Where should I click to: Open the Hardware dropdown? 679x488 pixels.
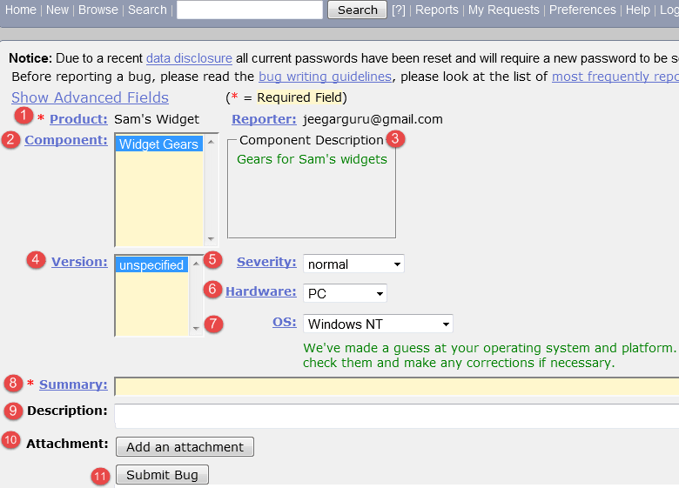(x=345, y=294)
